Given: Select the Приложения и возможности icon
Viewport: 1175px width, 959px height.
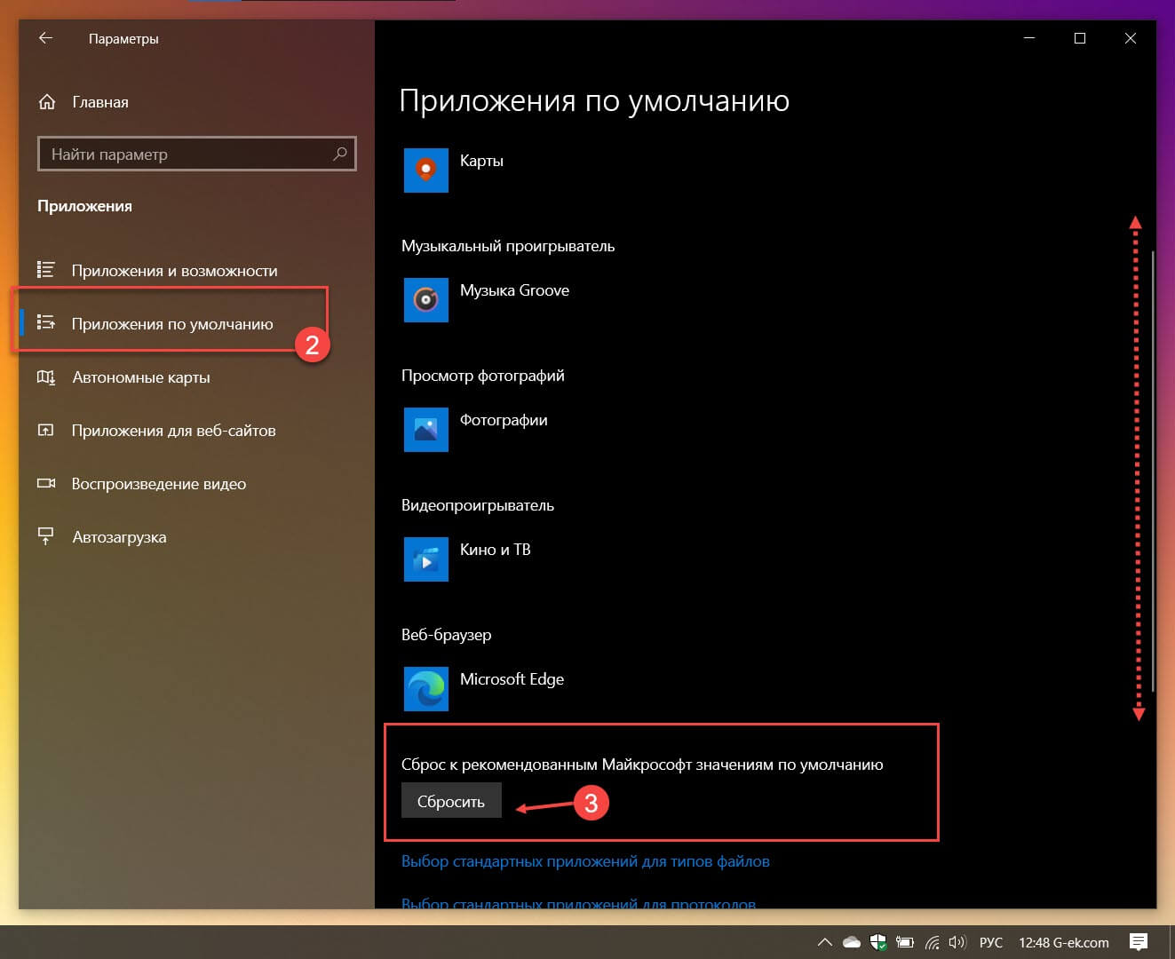Looking at the screenshot, I should click(46, 270).
